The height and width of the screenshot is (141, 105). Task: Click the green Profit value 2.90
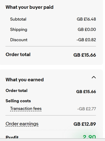89,137
